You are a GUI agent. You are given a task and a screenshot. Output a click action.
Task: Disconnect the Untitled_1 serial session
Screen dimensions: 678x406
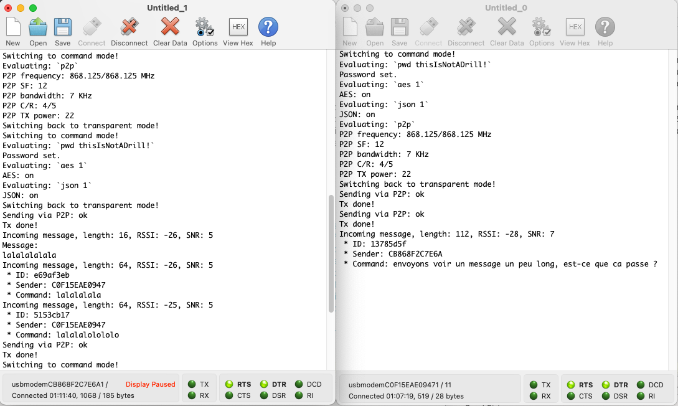click(x=129, y=28)
